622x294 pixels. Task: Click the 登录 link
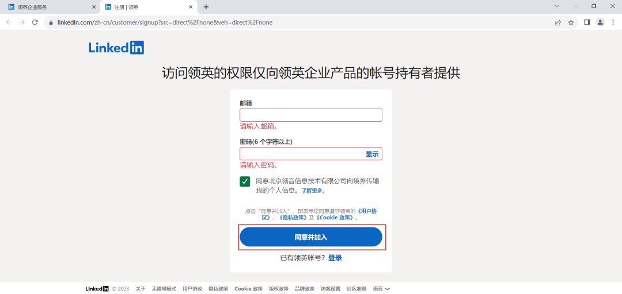point(335,258)
